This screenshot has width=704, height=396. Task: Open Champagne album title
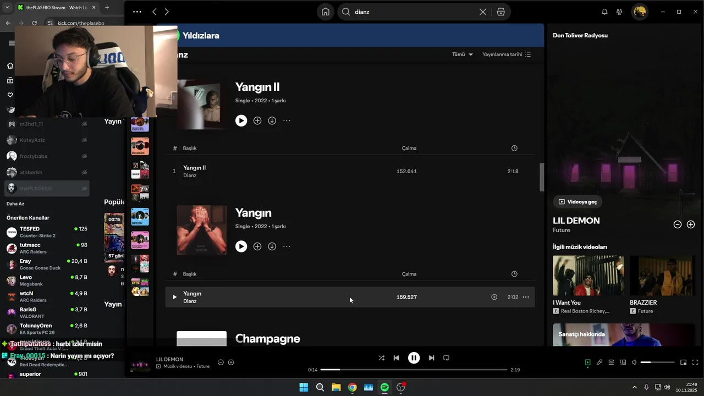point(268,339)
